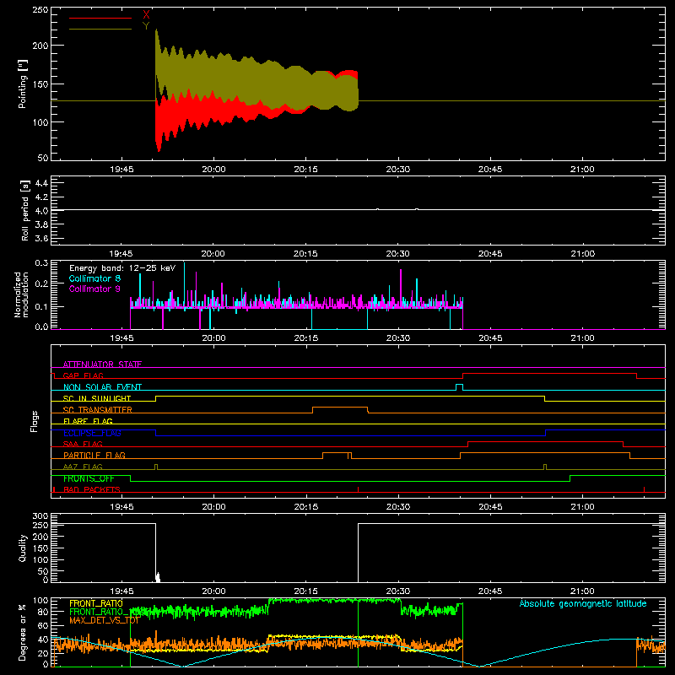Click the olive Y legend label
This screenshot has height=675, width=675.
point(146,26)
